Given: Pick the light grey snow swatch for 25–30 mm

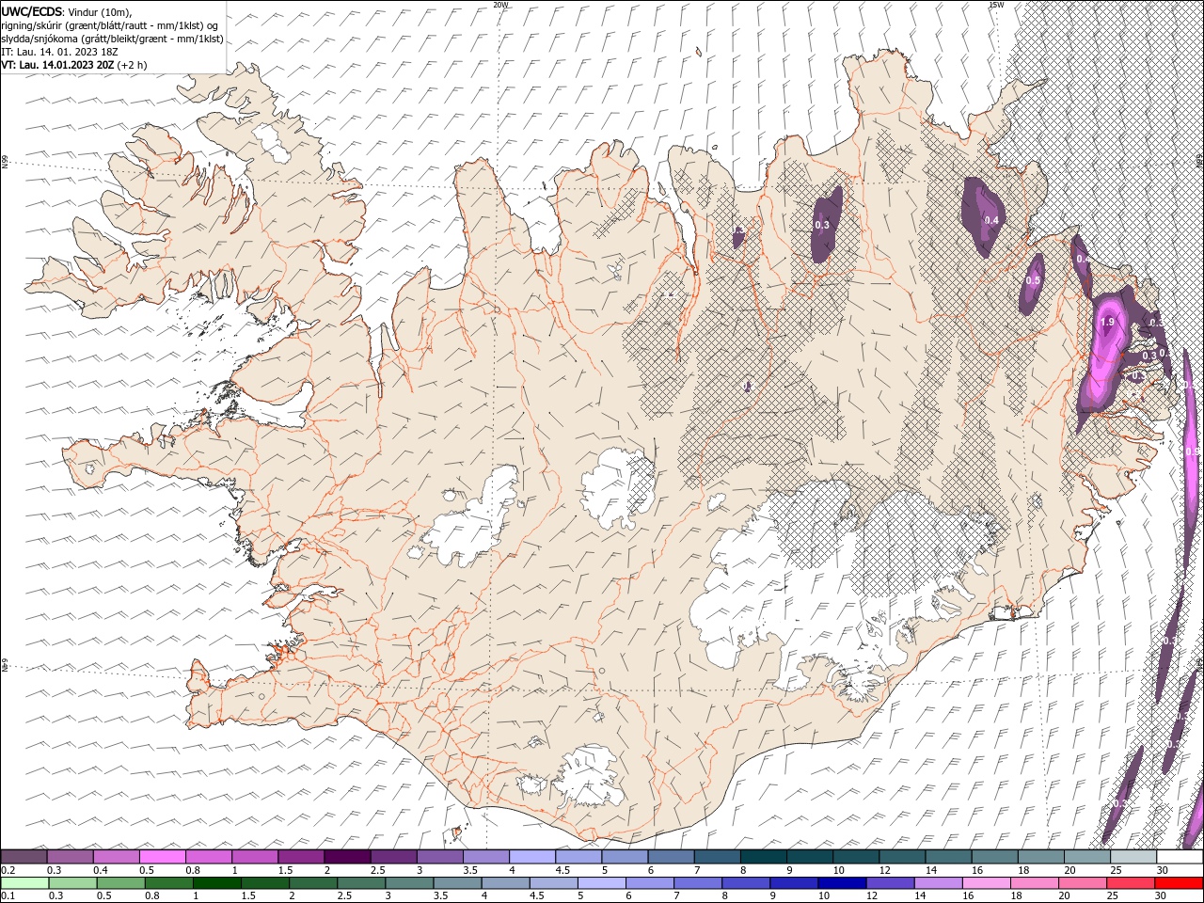Looking at the screenshot, I should coord(1134,857).
